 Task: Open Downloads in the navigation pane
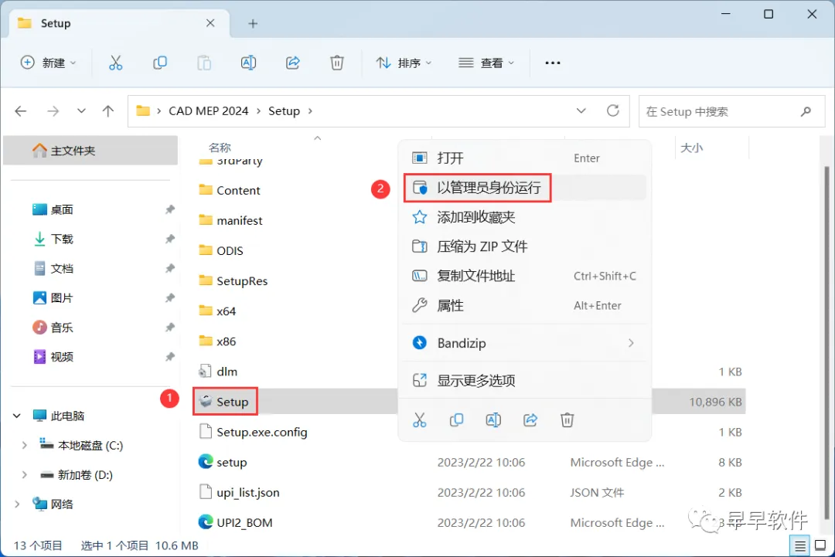tap(62, 239)
